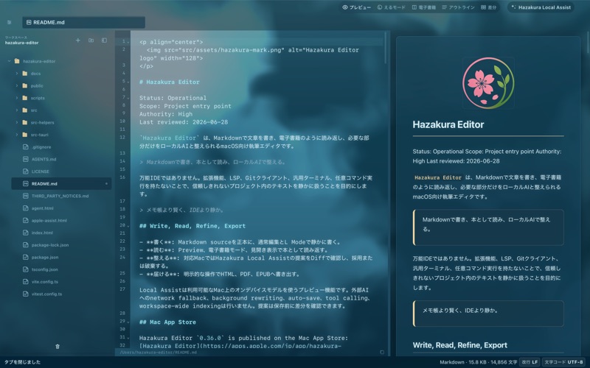
Task: Expand the public folder chevron
Action: click(17, 85)
